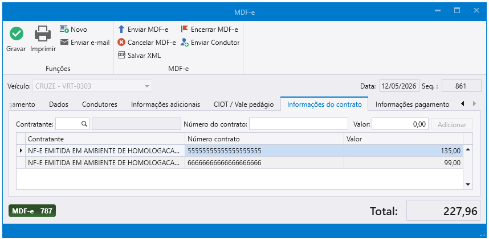The height and width of the screenshot is (239, 489).
Task: Click the green Gravar checkmark icon
Action: point(16,33)
